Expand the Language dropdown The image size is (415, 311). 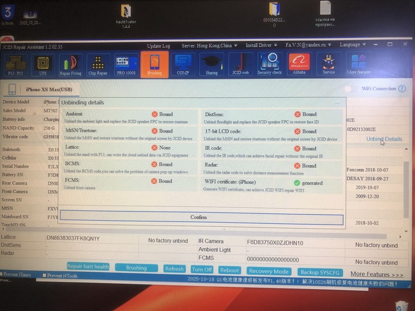click(x=353, y=44)
